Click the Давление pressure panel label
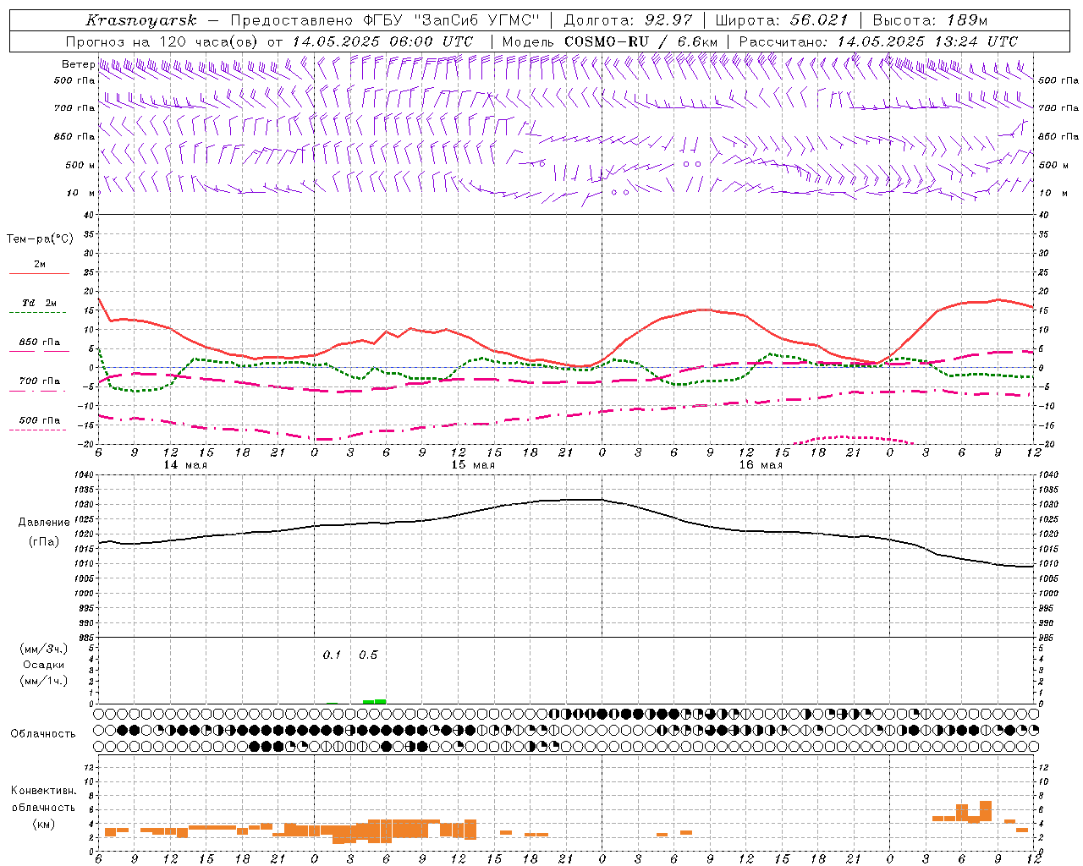 coord(44,523)
